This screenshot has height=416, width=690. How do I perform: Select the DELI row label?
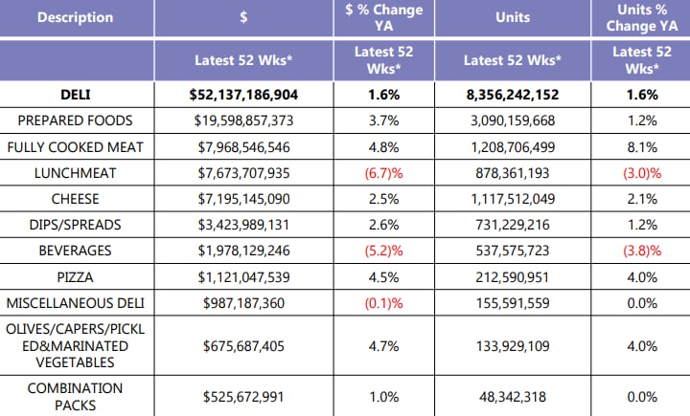[76, 95]
